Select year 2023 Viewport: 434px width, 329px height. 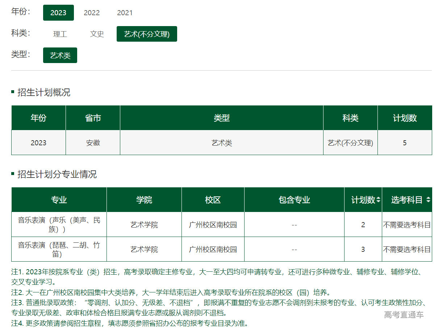click(58, 13)
